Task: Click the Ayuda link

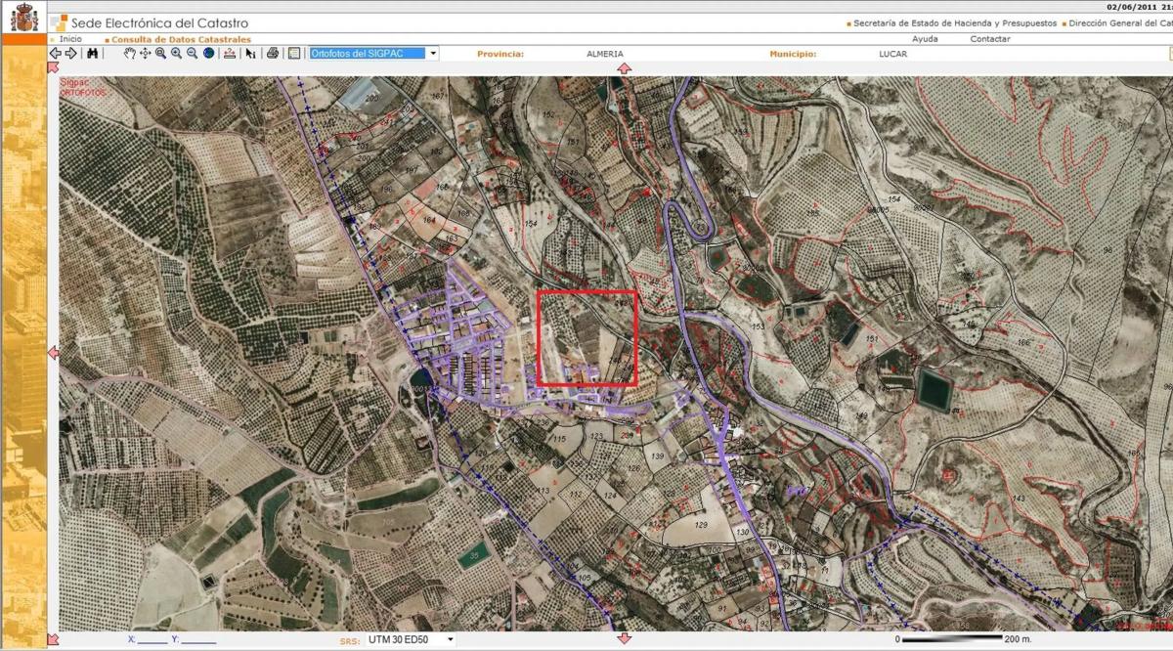Action: pos(925,39)
